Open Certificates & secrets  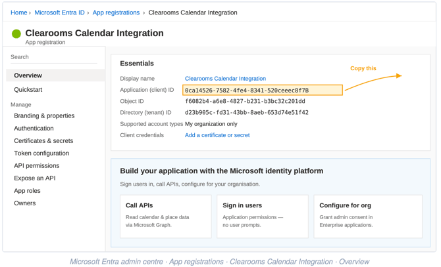pos(43,140)
